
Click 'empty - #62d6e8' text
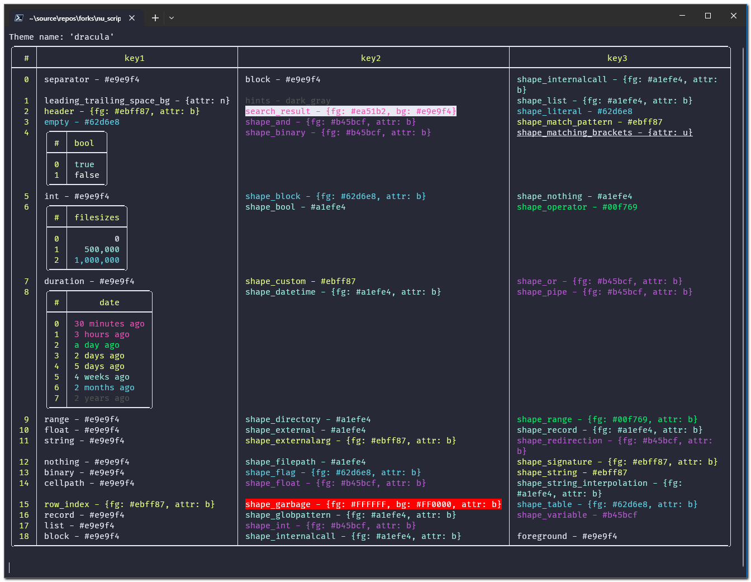click(82, 122)
